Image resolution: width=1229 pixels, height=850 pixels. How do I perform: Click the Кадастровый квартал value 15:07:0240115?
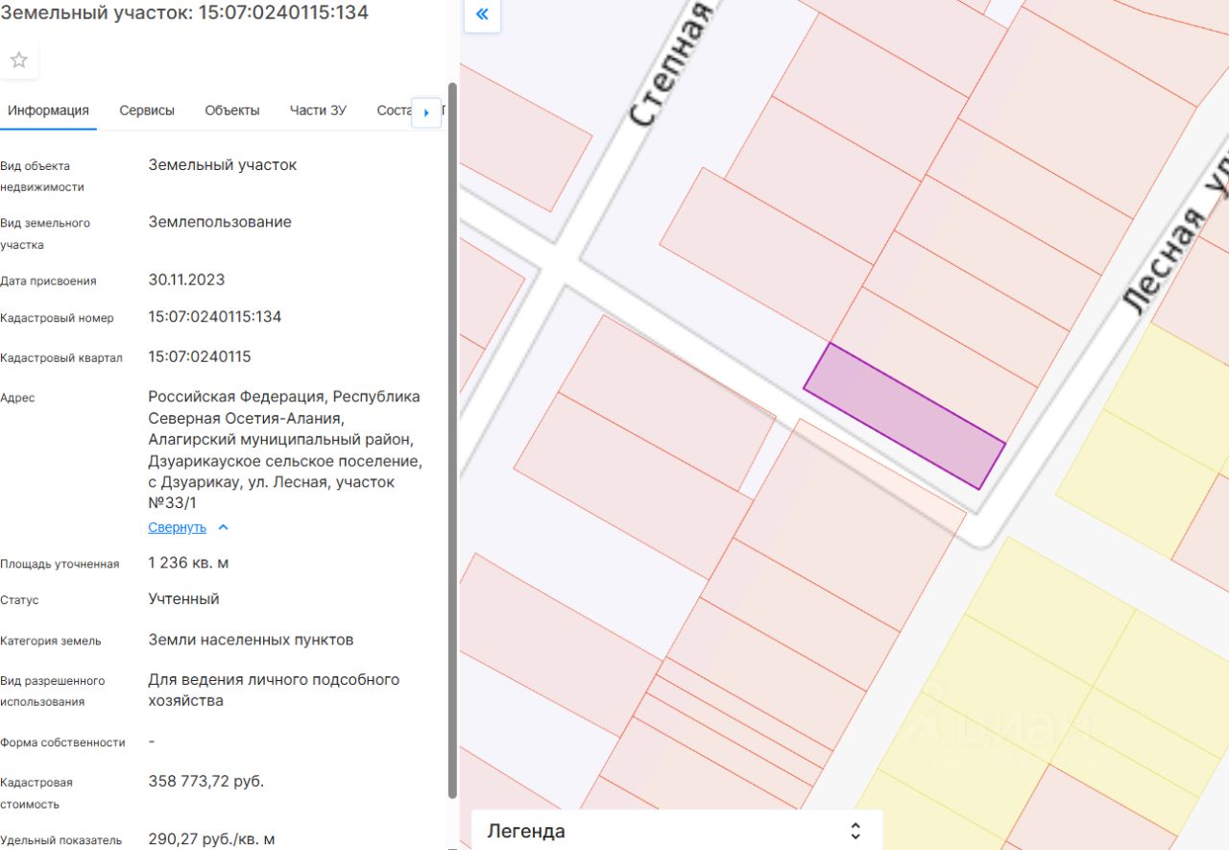[x=200, y=357]
